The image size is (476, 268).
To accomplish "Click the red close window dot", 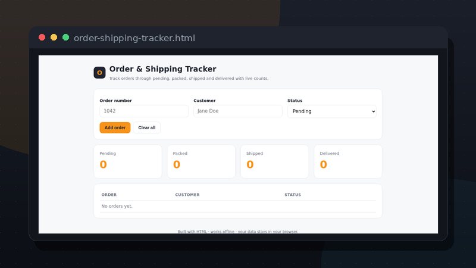I will click(42, 38).
